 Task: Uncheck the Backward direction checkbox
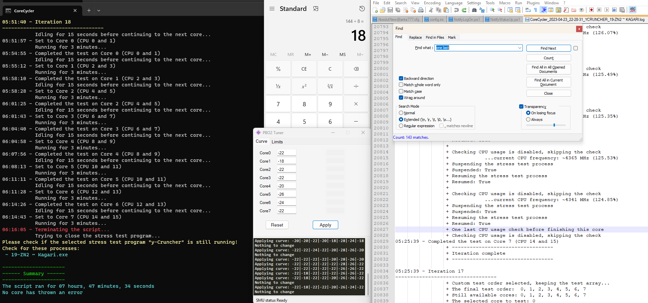(x=401, y=78)
